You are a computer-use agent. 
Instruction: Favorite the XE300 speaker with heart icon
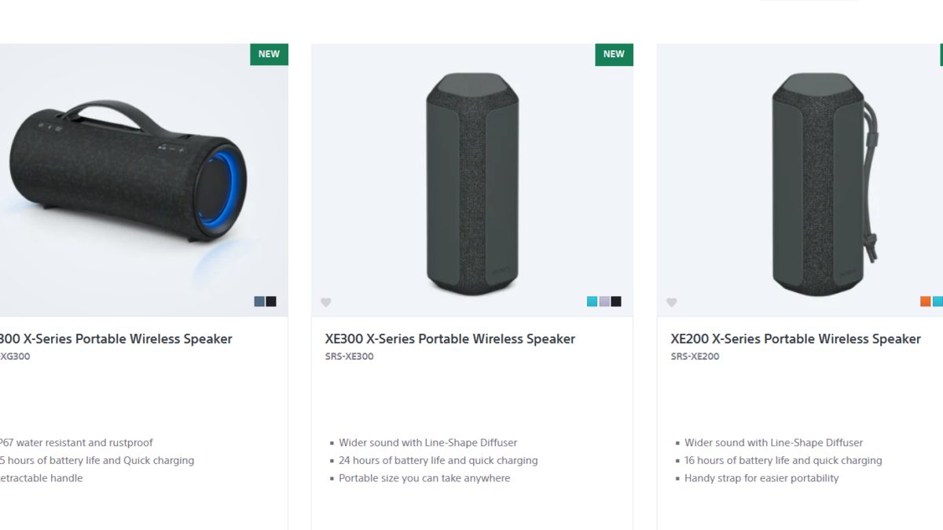pyautogui.click(x=326, y=302)
